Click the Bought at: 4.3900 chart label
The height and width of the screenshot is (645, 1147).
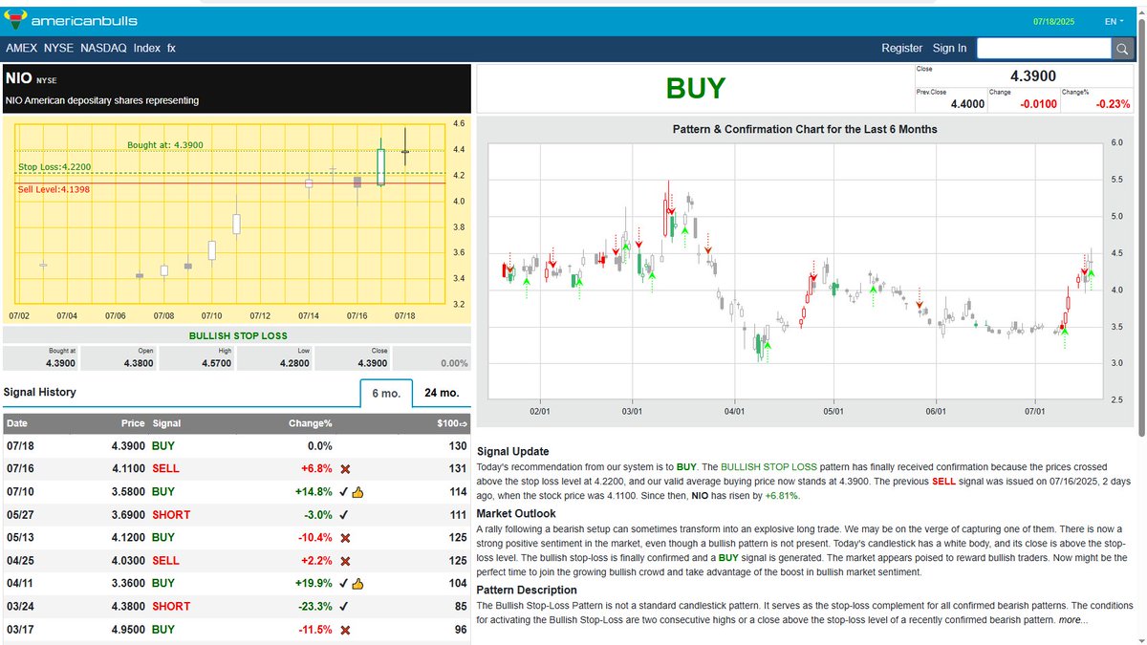click(x=165, y=145)
